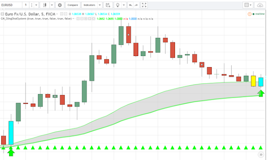This screenshot has height=160, width=268.
Task: Click the green indicator value 1.0652
Action: (100, 19)
